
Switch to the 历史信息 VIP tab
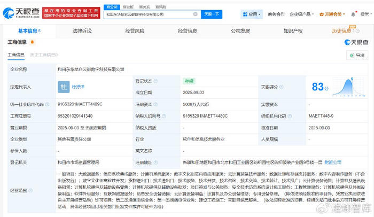coord(341,31)
